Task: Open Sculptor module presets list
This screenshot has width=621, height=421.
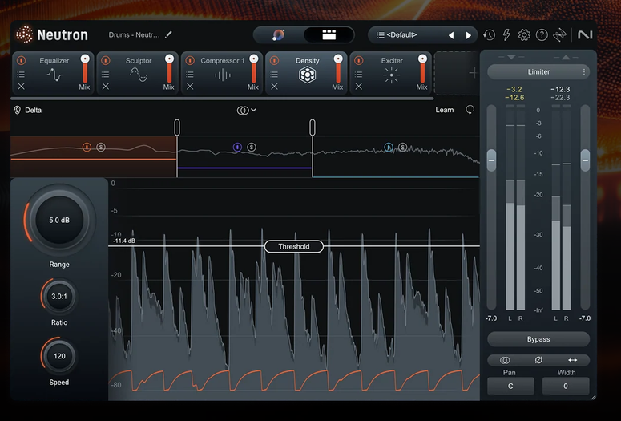Action: [105, 74]
